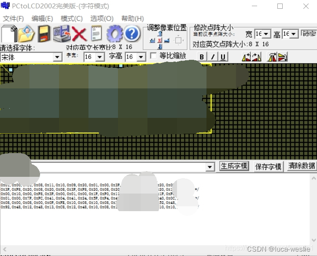The height and width of the screenshot is (256, 317).
Task: Save using the yellow floppy disk icon
Action: pyautogui.click(x=44, y=33)
